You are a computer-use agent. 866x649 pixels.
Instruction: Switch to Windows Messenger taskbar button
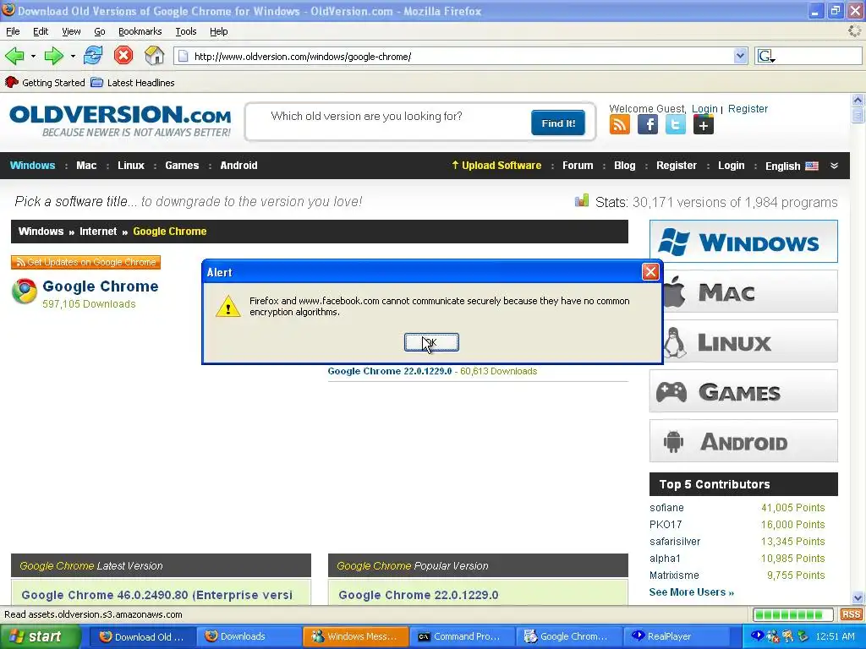coord(356,637)
